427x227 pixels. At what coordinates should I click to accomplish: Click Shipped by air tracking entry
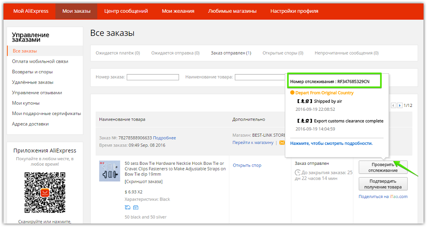tap(319, 101)
